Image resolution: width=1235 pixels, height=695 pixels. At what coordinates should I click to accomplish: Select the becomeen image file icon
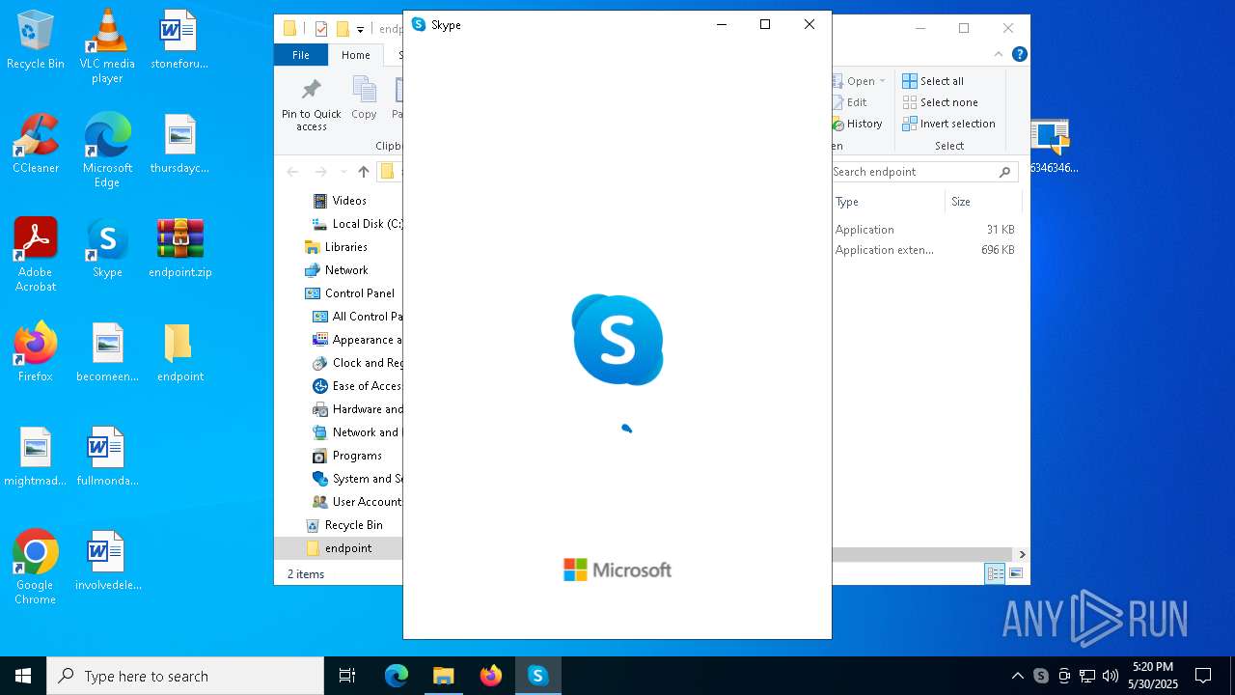coord(107,353)
